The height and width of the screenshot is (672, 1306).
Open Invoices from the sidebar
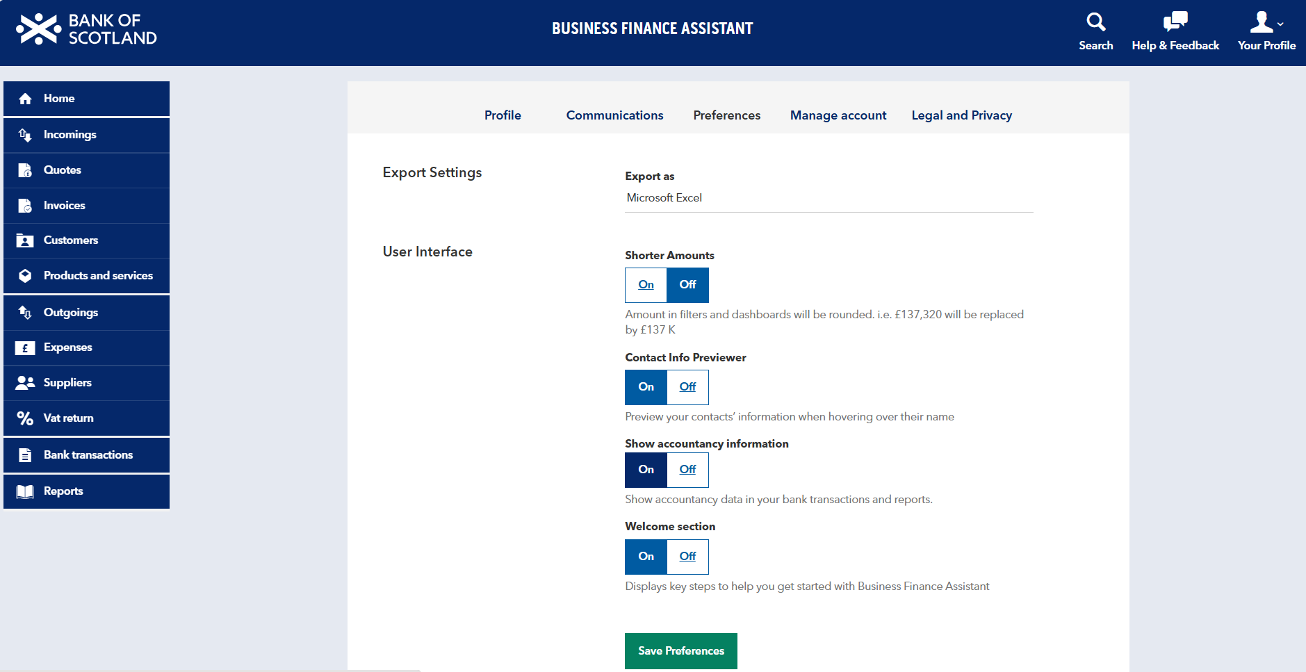pyautogui.click(x=86, y=206)
